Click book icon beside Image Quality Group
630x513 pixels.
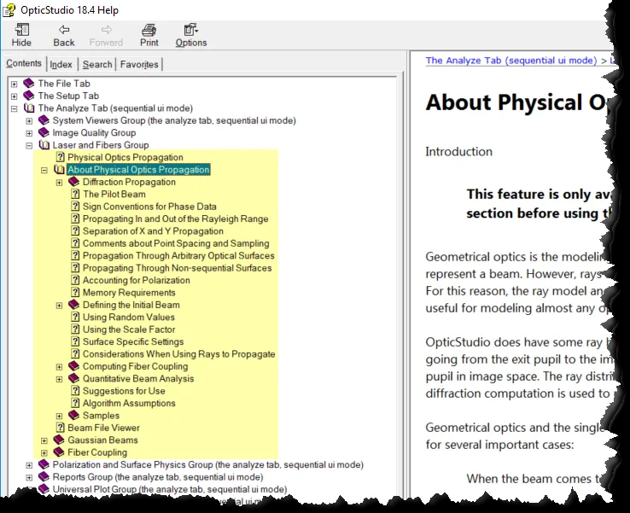44,132
